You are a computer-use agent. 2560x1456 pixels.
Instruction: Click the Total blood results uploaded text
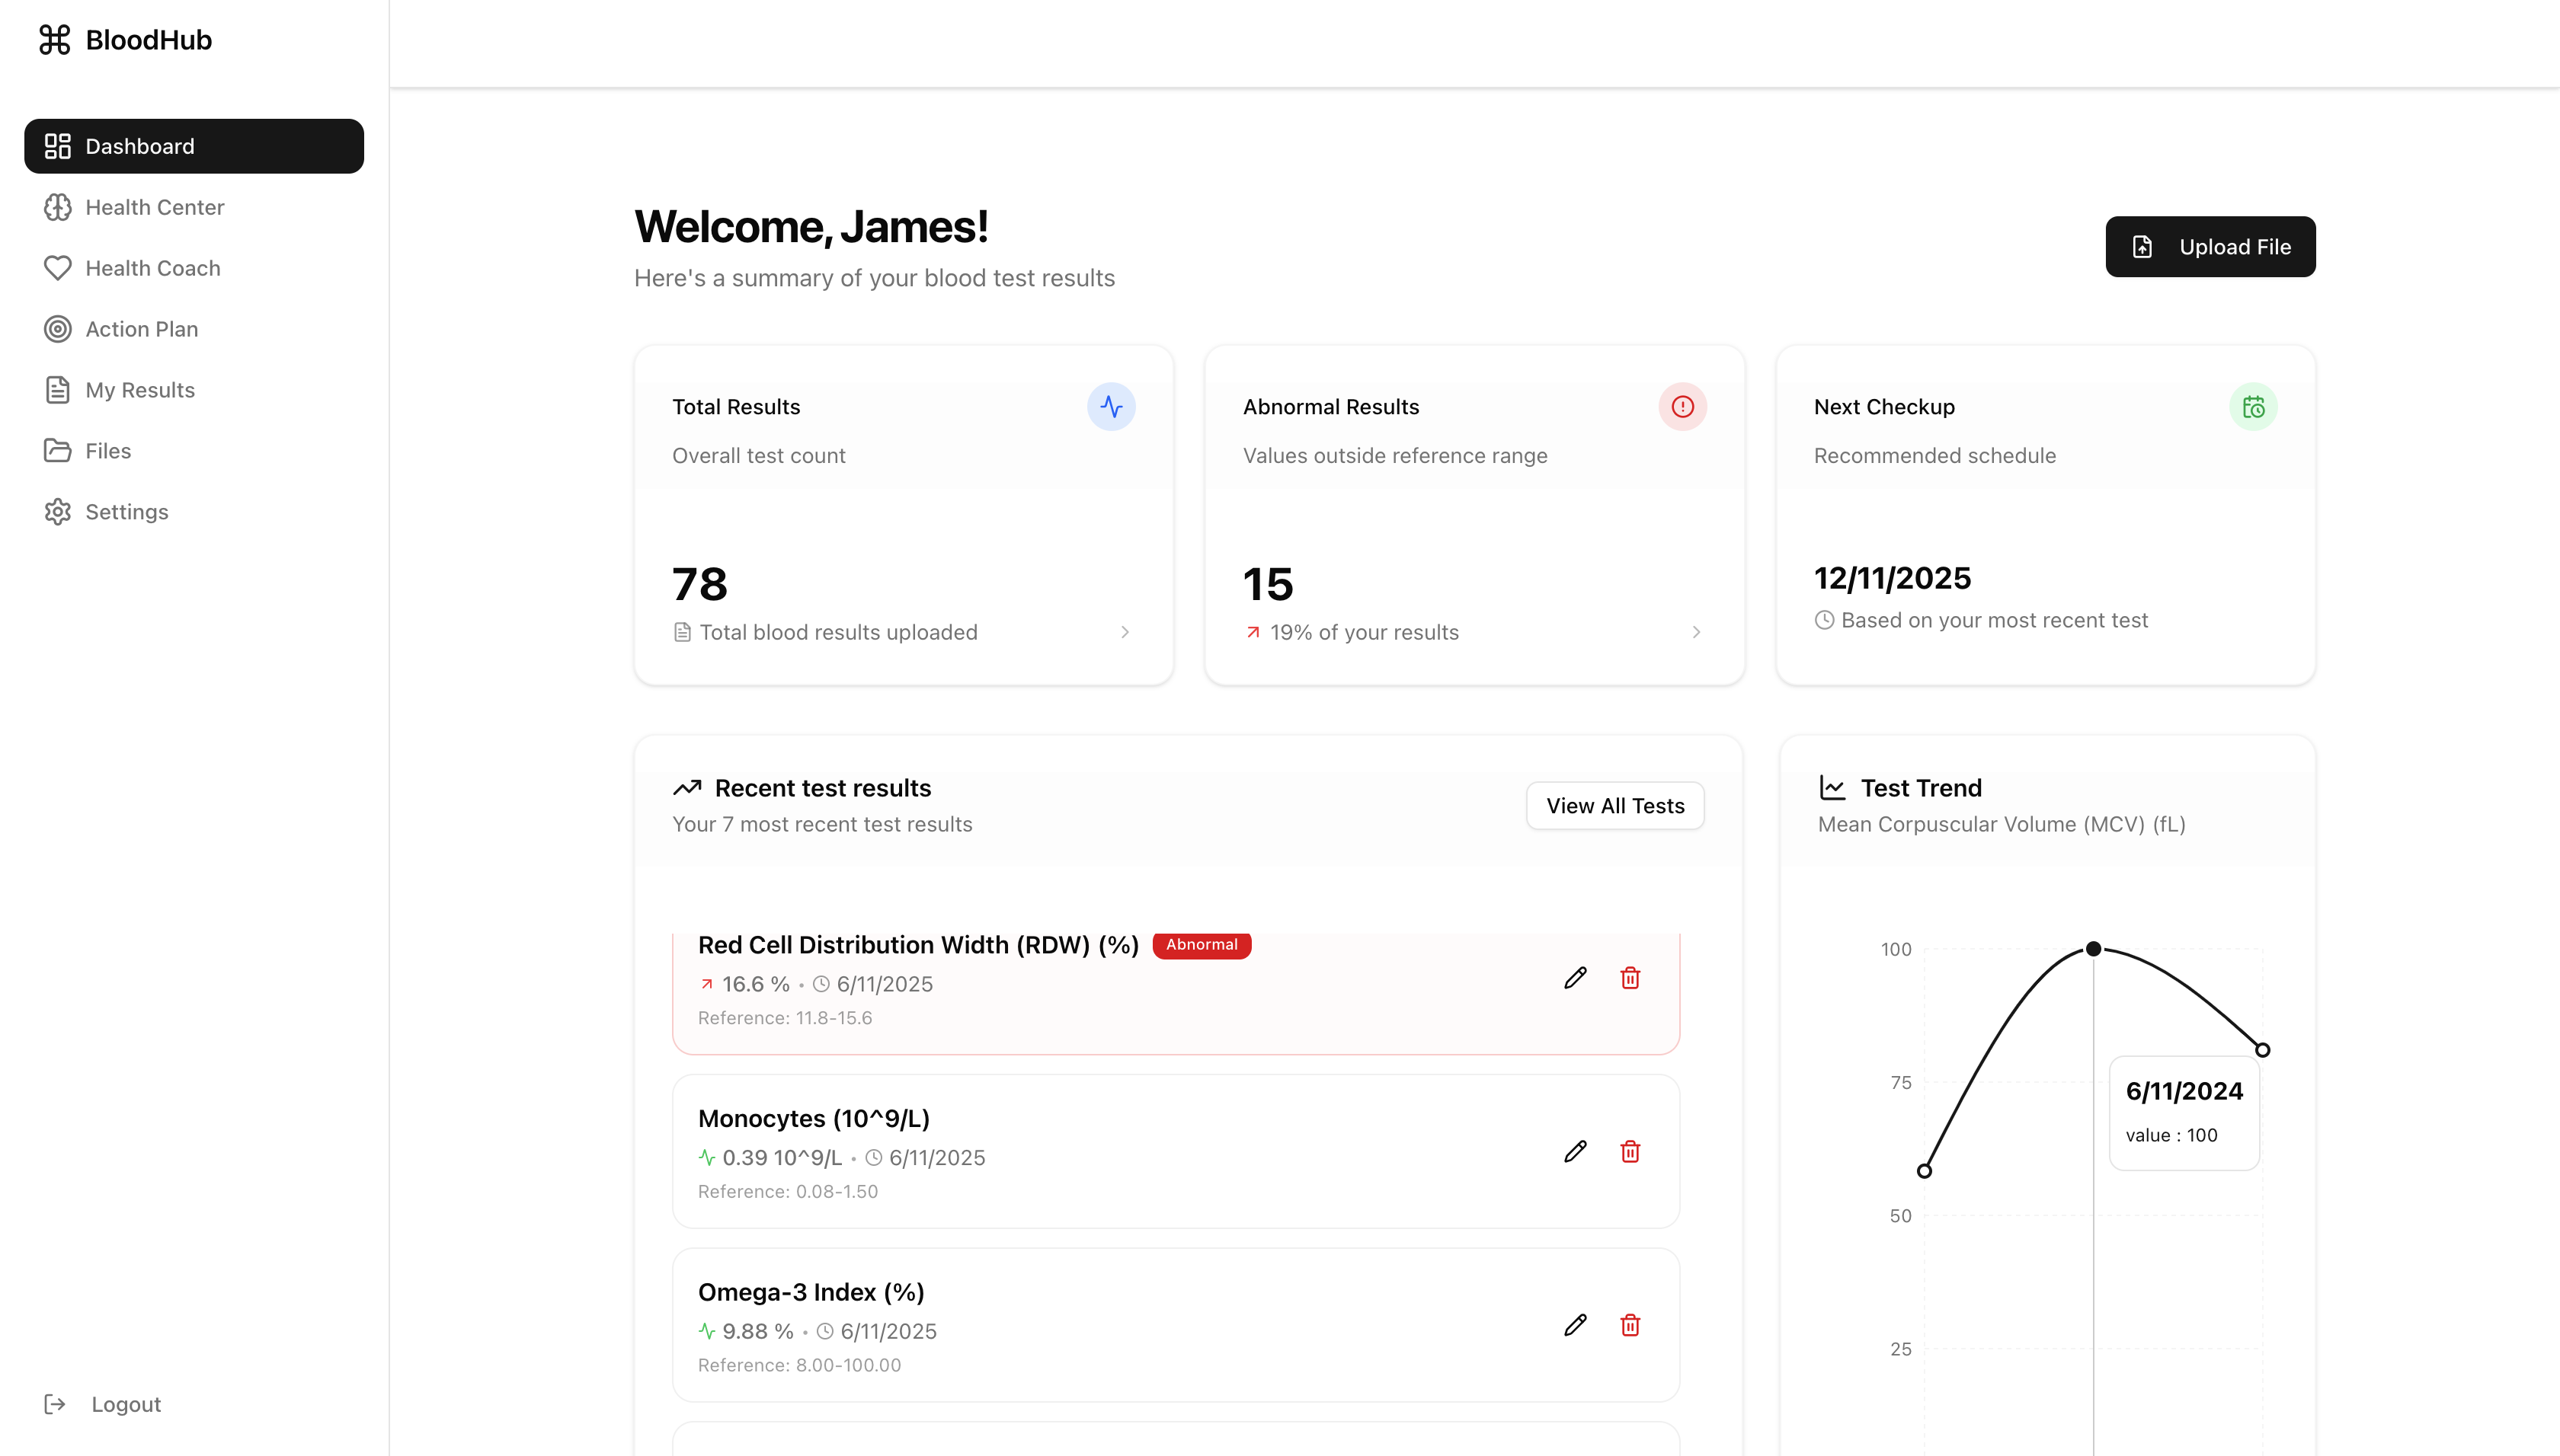tap(838, 632)
